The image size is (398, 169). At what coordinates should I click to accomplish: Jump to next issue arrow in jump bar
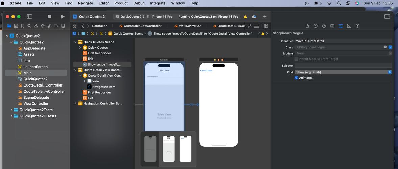coord(267,34)
